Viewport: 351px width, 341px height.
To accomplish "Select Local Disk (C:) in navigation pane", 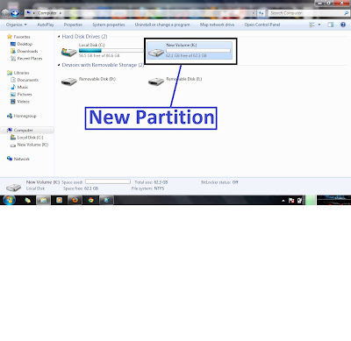I will (30, 138).
